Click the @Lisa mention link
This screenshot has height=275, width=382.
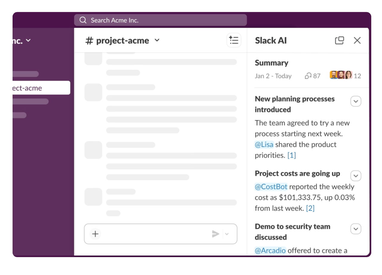pos(264,145)
